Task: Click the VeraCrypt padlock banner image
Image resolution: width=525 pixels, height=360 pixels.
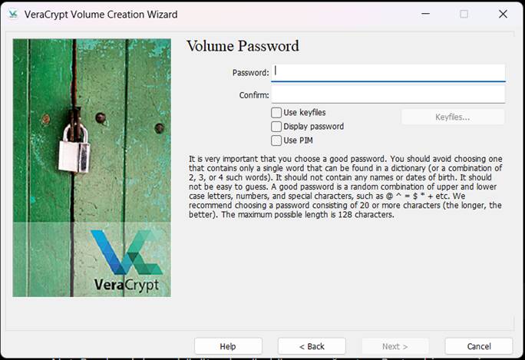Action: [x=92, y=168]
